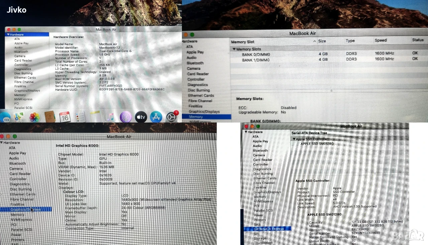This screenshot has width=428, height=245.
Task: Choose Card Reader in the Hardware Overview window sidebar
Action: pyautogui.click(x=23, y=61)
